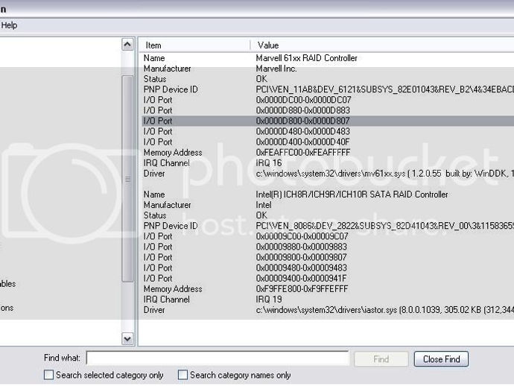514x386 pixels.
Task: Select the Marvell Inc. manufacturer row
Action: point(328,69)
